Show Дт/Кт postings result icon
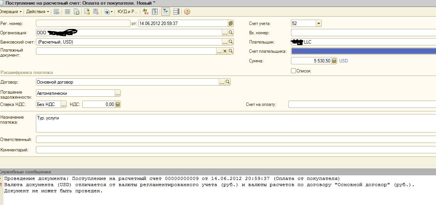 (145, 12)
